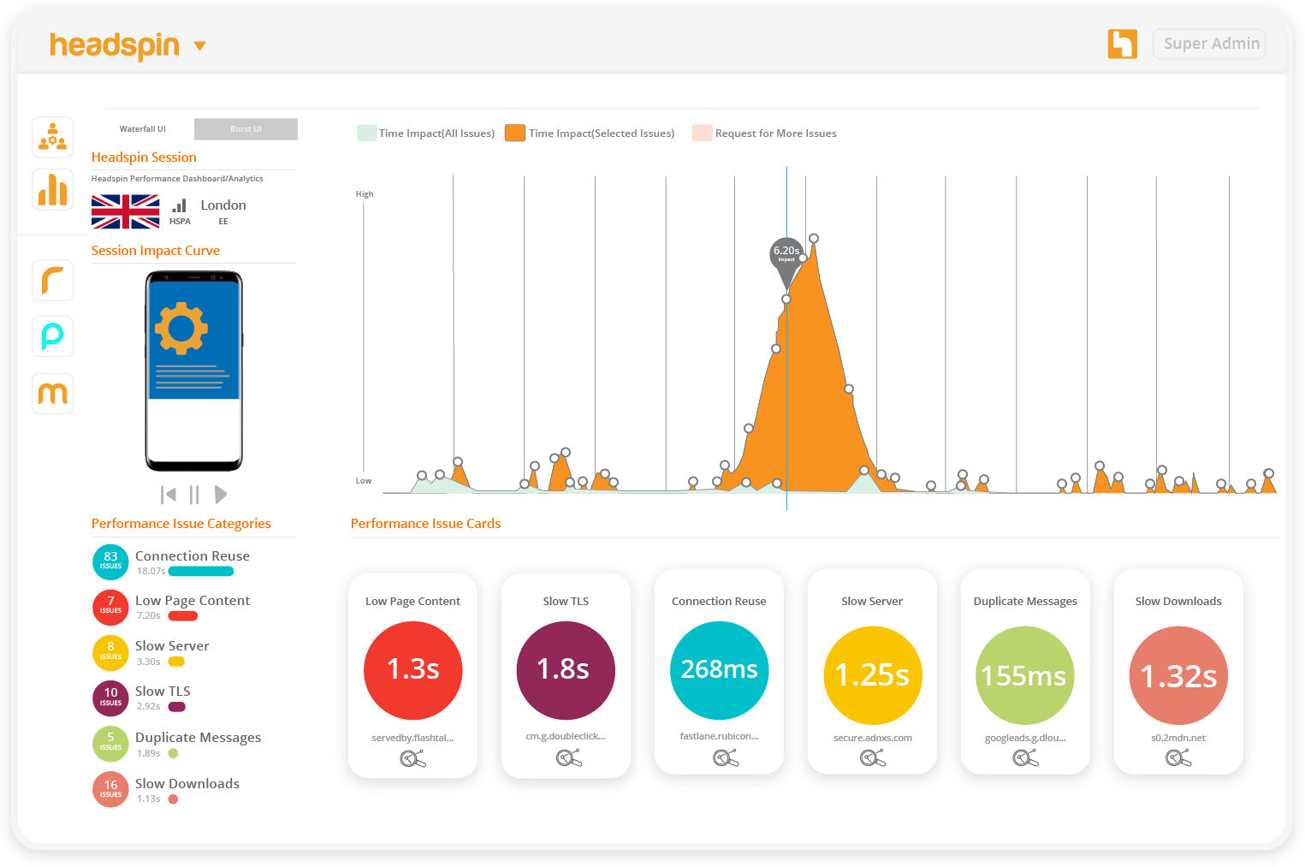Click the 16 issues Slow Downloads badge
1305x867 pixels.
(110, 789)
